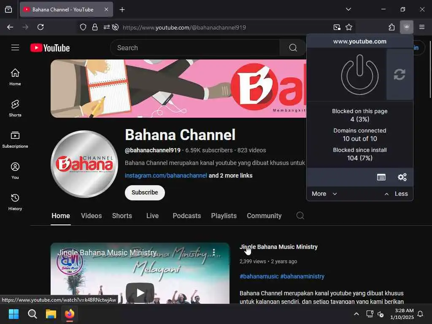Open Firefox View icon at the tab bar
The width and height of the screenshot is (432, 324).
coord(8,10)
